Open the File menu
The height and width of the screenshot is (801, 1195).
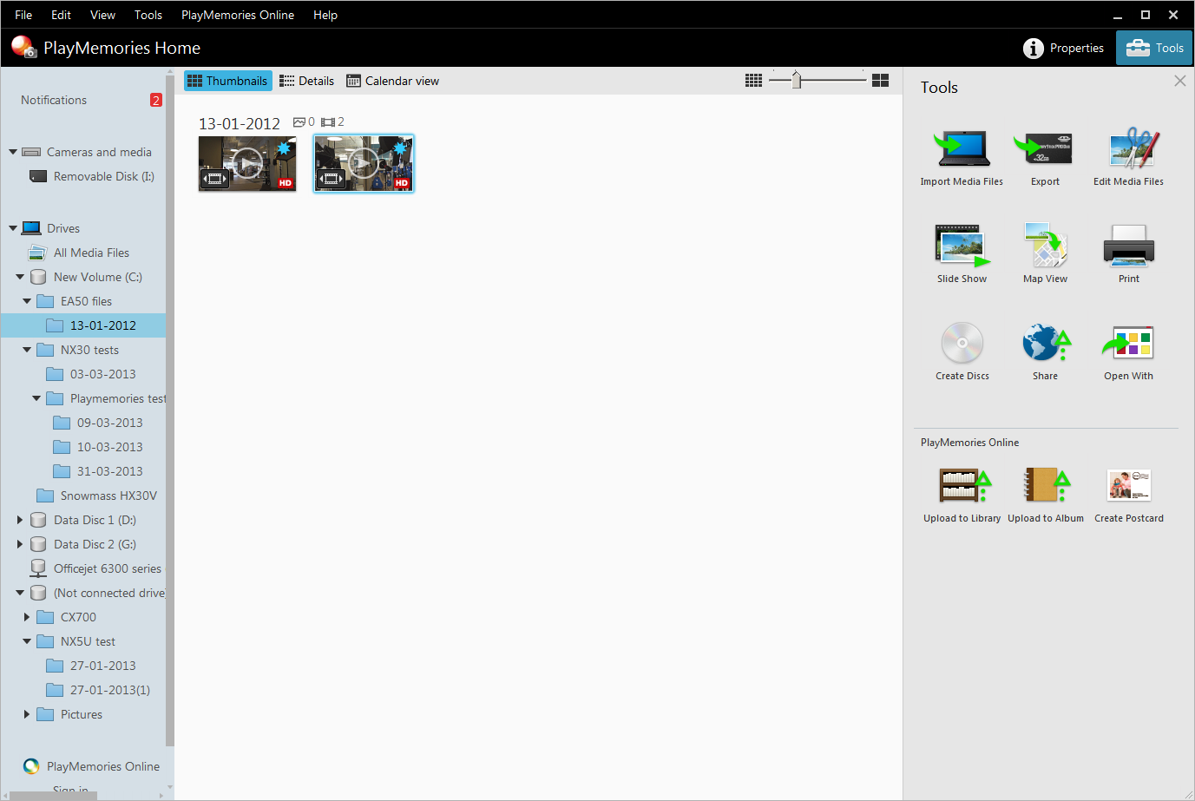(23, 15)
